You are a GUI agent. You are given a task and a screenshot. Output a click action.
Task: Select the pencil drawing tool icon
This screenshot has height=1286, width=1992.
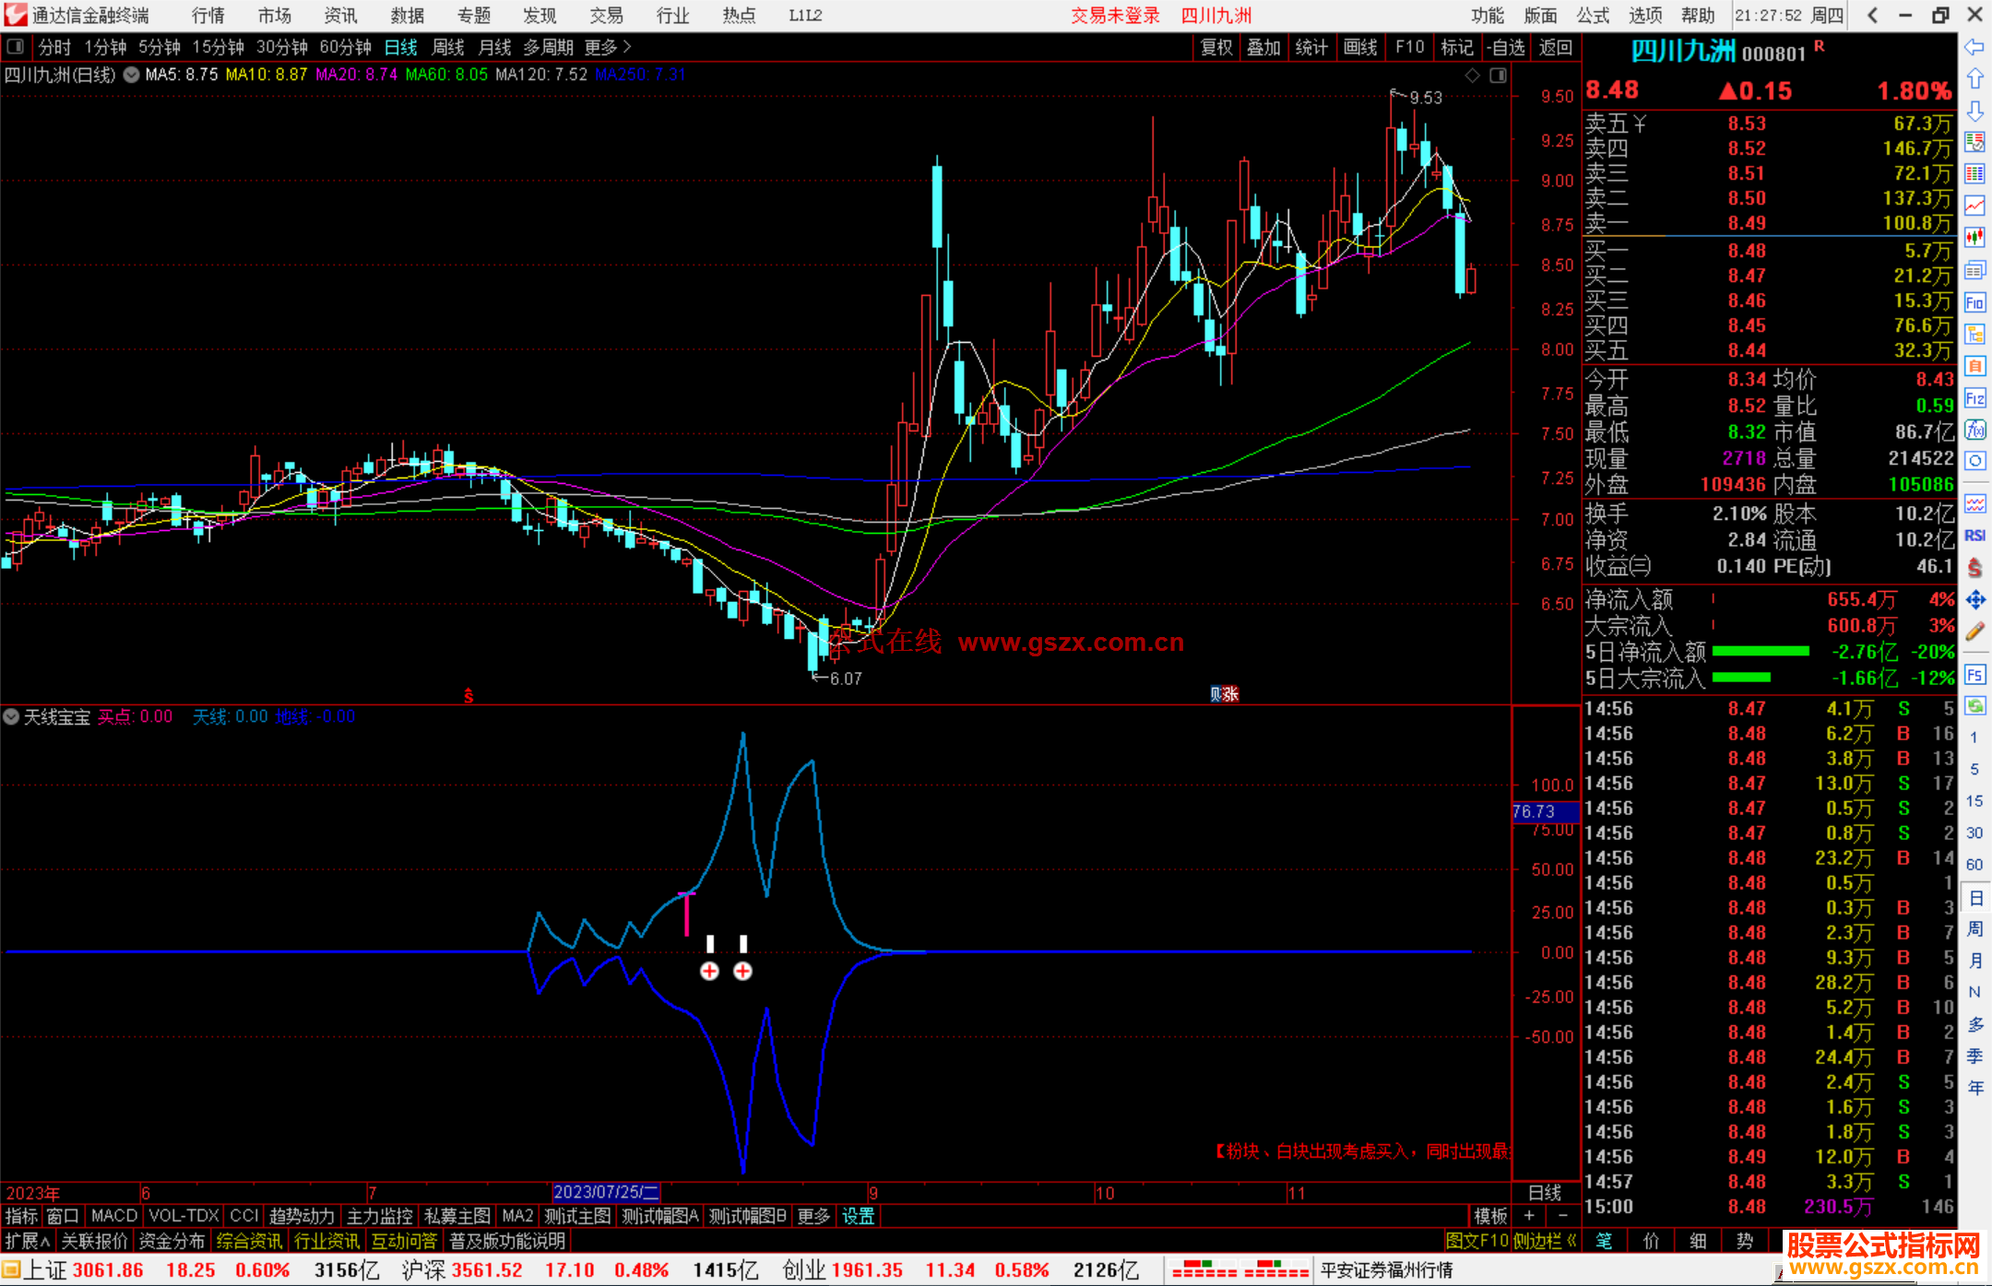click(1974, 631)
